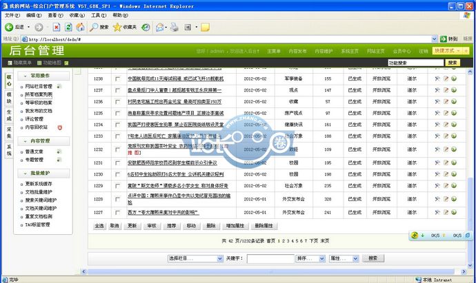
Task: Click the vertical scrollbar up arrow
Action: (x=470, y=72)
